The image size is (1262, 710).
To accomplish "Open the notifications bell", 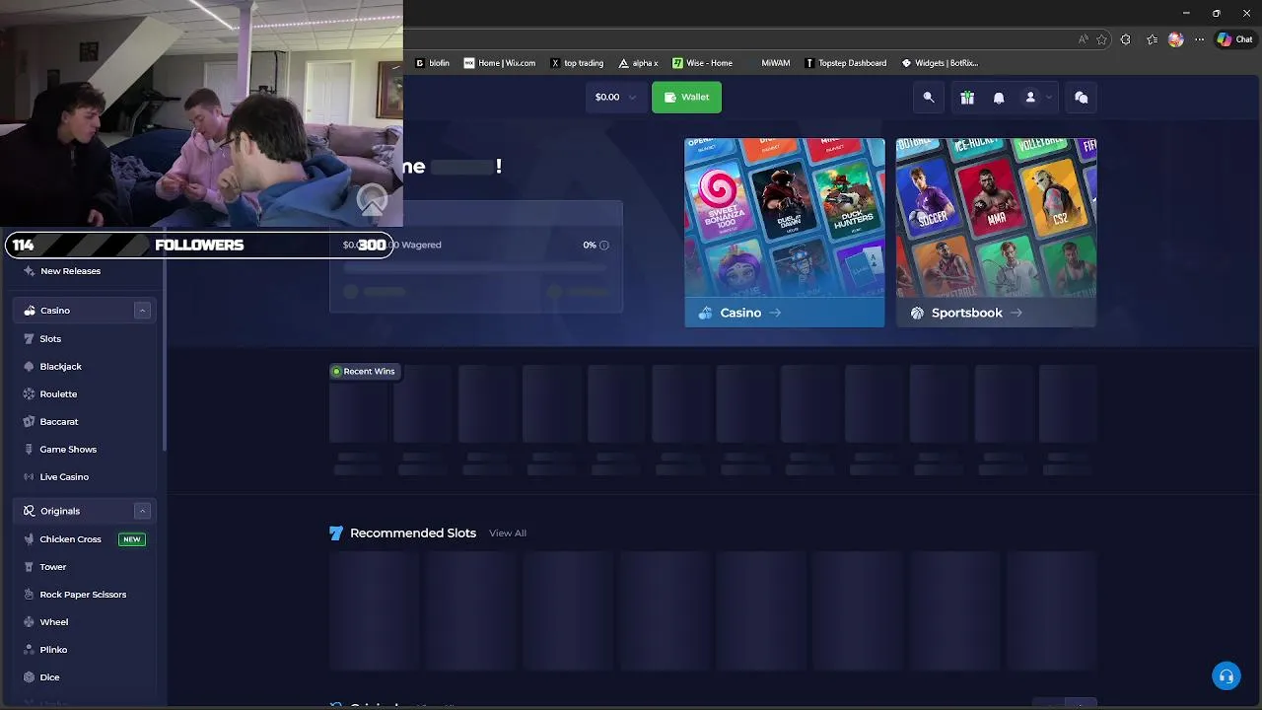I will pos(999,98).
